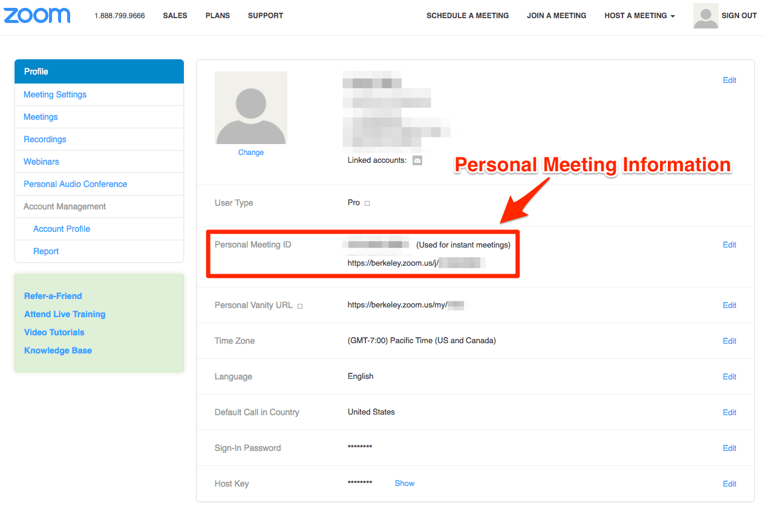This screenshot has height=509, width=764.
Task: Go to Meetings in the sidebar
Action: tap(41, 117)
